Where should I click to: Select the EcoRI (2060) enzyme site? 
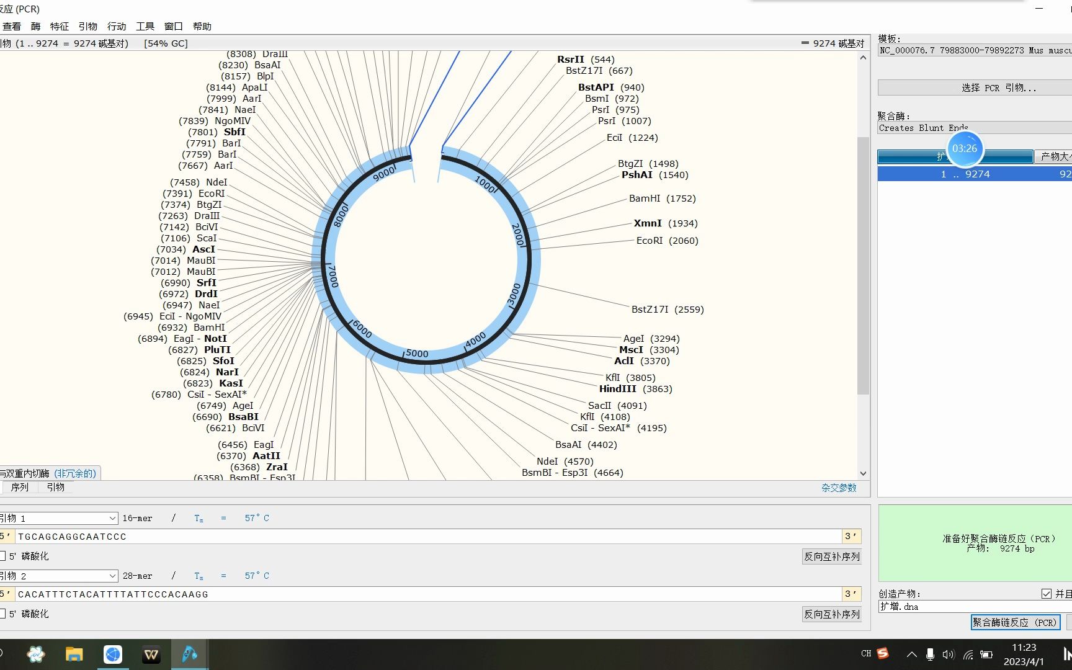(668, 241)
